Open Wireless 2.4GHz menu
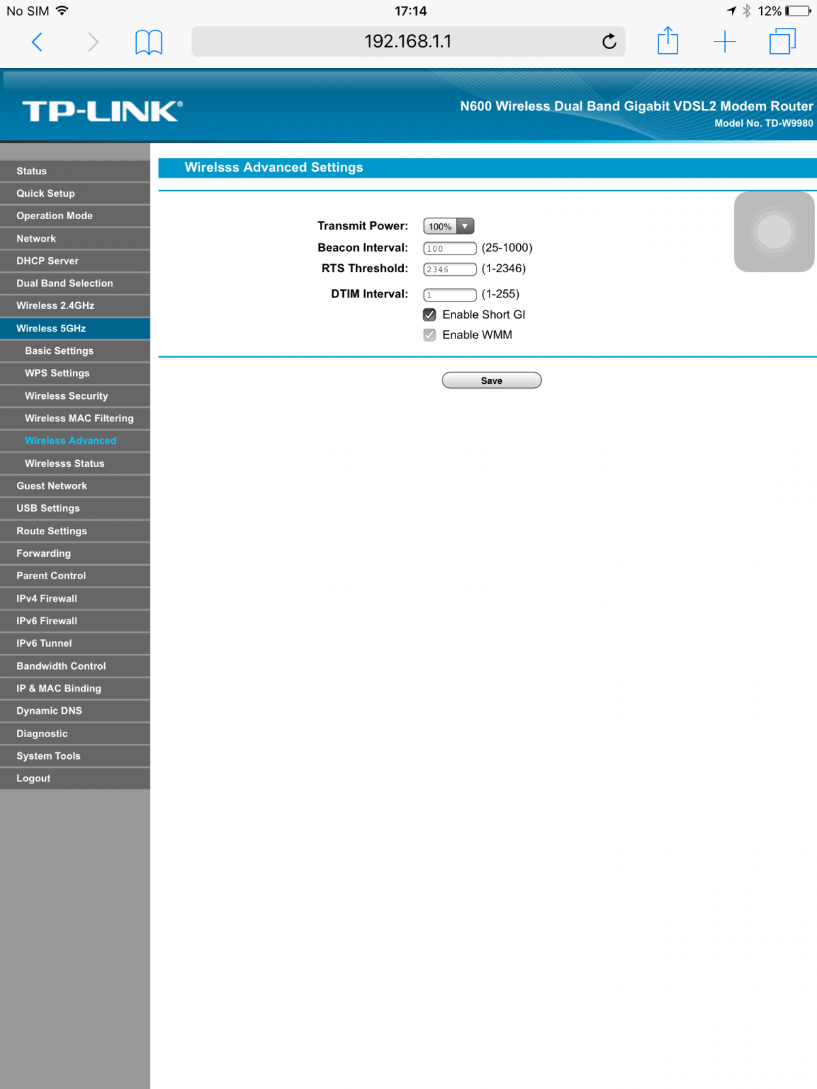Image resolution: width=817 pixels, height=1089 pixels. click(x=75, y=306)
